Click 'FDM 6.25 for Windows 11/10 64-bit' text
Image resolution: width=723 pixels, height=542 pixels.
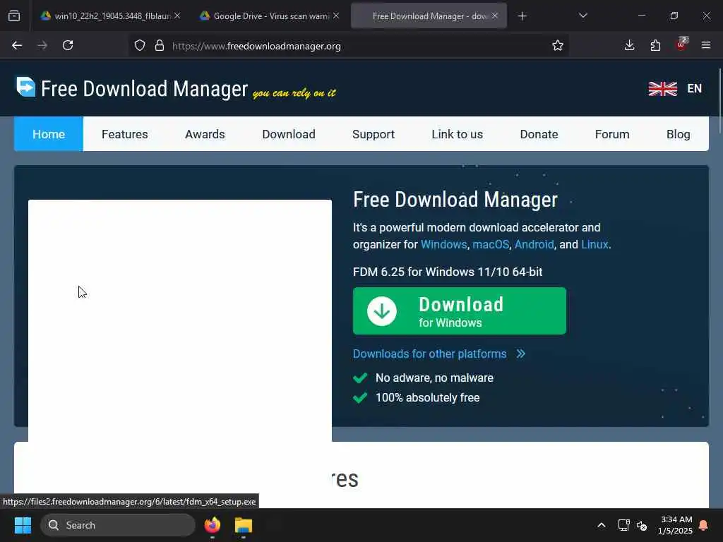pos(448,272)
